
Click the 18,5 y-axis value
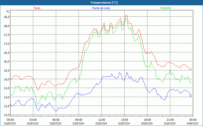point(7,17)
